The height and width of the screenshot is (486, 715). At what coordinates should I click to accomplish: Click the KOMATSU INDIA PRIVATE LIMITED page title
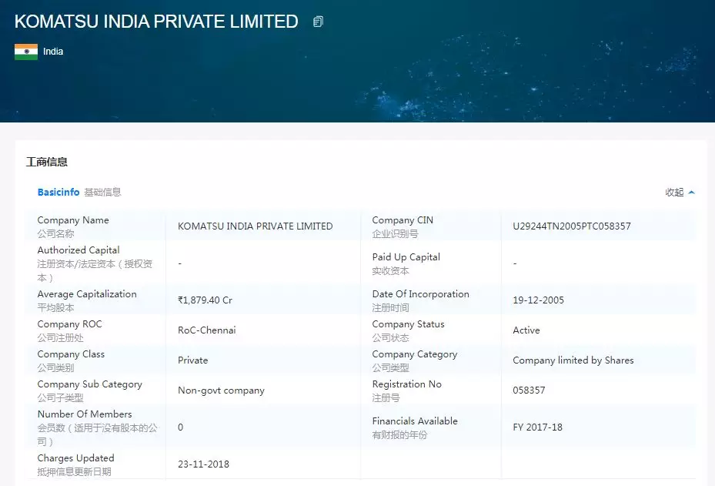156,22
